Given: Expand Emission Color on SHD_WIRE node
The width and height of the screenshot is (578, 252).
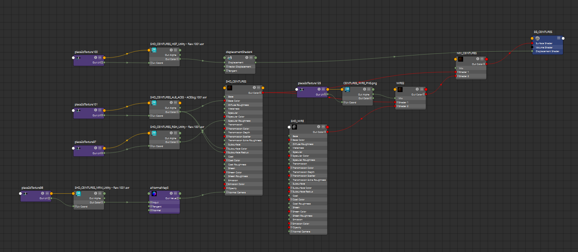Looking at the screenshot, I should click(x=291, y=224).
